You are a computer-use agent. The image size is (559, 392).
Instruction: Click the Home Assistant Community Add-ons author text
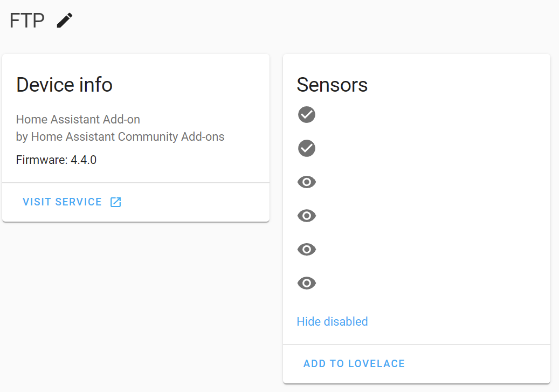(x=120, y=136)
